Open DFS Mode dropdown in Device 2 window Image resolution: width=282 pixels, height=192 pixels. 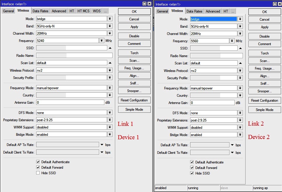point(240,113)
